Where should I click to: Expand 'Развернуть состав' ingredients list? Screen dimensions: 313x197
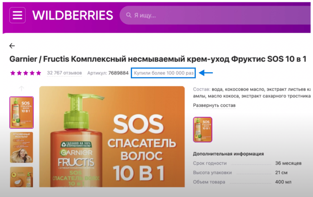[214, 105]
